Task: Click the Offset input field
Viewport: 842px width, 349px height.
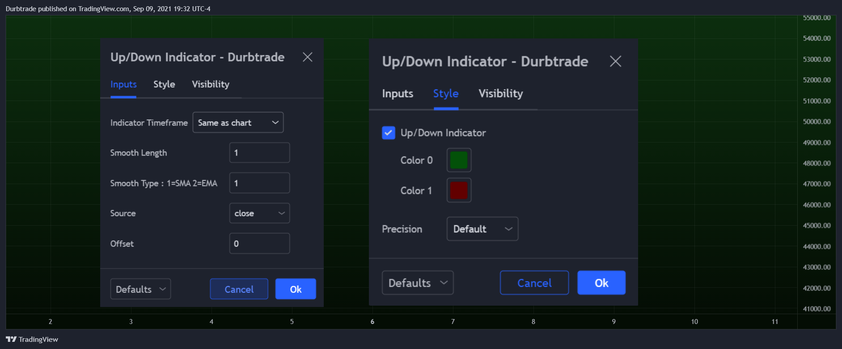Action: click(x=259, y=244)
